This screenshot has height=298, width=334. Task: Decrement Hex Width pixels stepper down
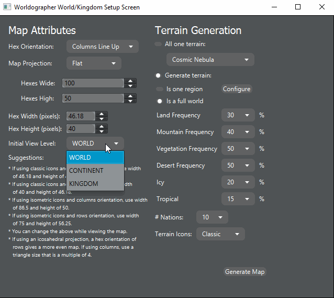point(102,119)
